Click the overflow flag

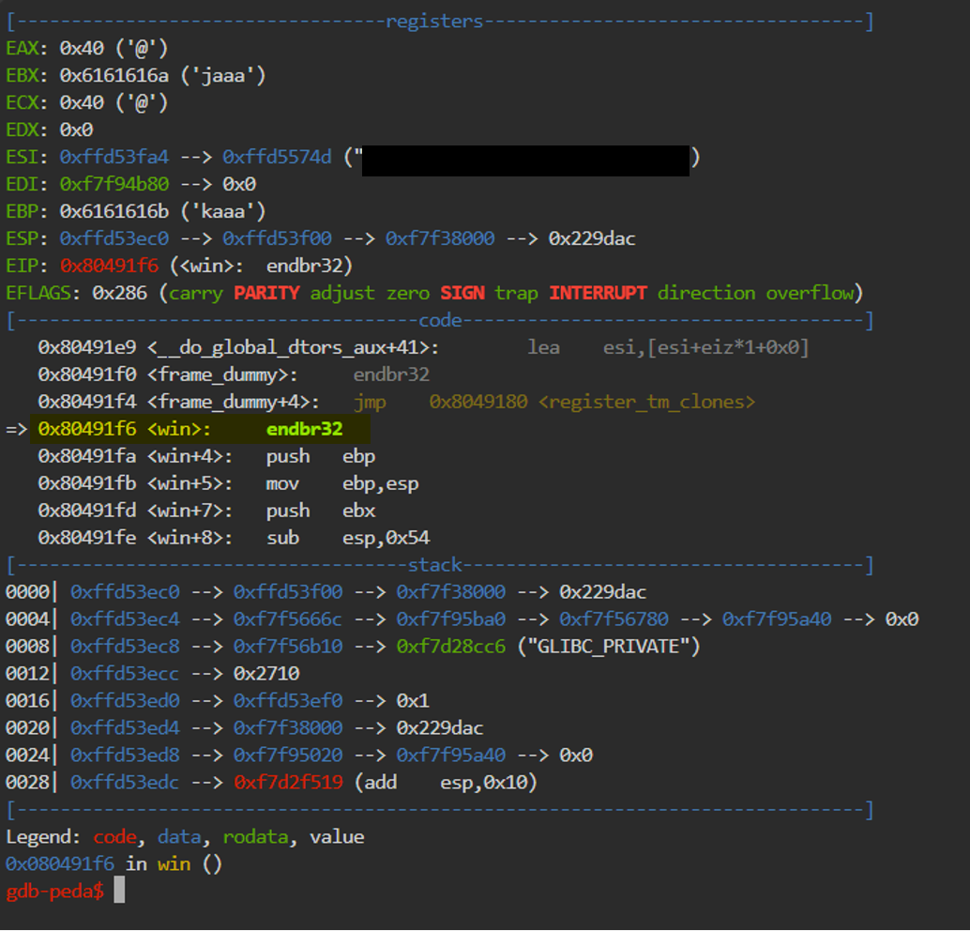[810, 294]
